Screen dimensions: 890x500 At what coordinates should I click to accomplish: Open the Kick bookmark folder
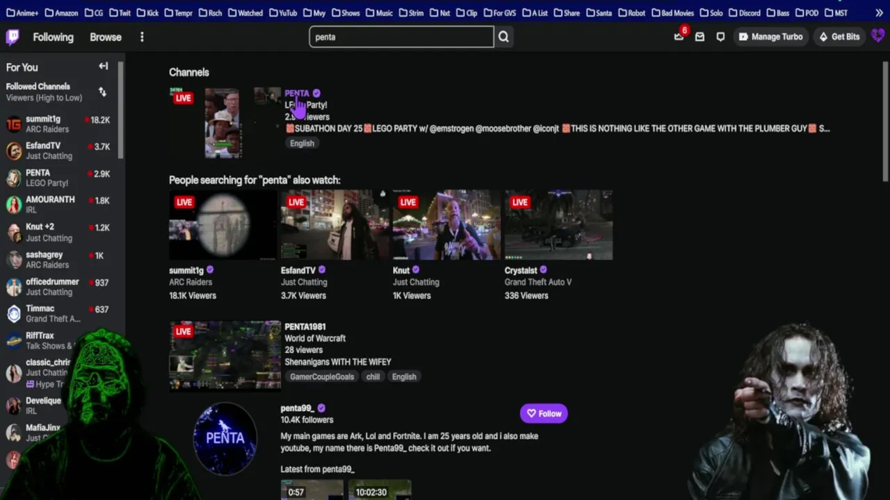coord(147,12)
